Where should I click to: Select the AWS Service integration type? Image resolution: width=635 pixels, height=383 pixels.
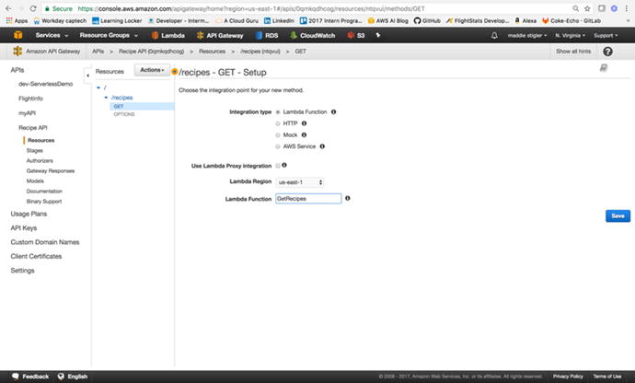pyautogui.click(x=278, y=146)
